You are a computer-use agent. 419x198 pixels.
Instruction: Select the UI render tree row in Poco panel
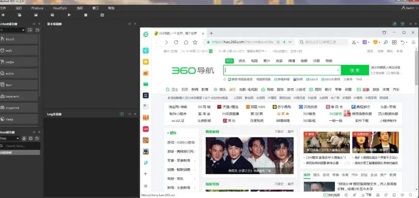[x=20, y=153]
